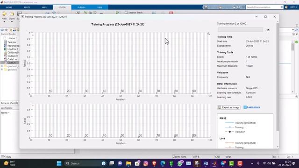Click the scroll down arrow in Training Progress panel

[278, 147]
